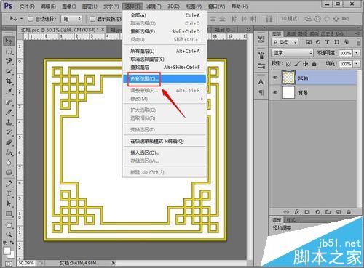Image resolution: width=364 pixels, height=268 pixels.
Task: Switch to the 通道 panel tab
Action: tap(290, 33)
